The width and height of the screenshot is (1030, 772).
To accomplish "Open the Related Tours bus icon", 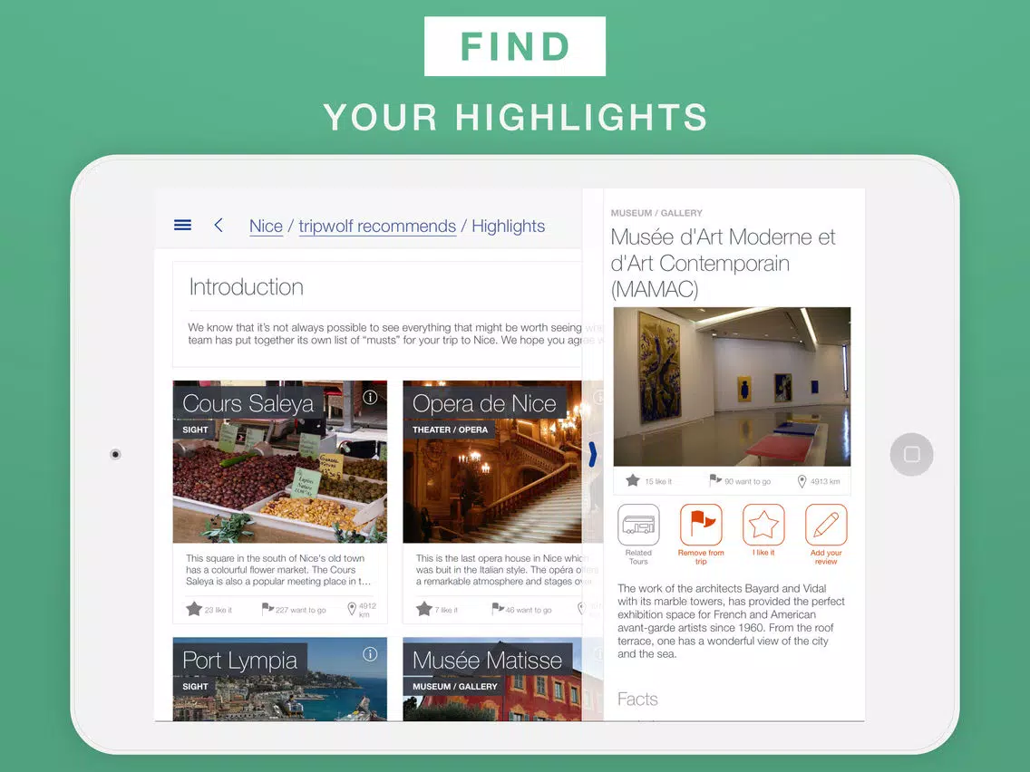I will 638,526.
